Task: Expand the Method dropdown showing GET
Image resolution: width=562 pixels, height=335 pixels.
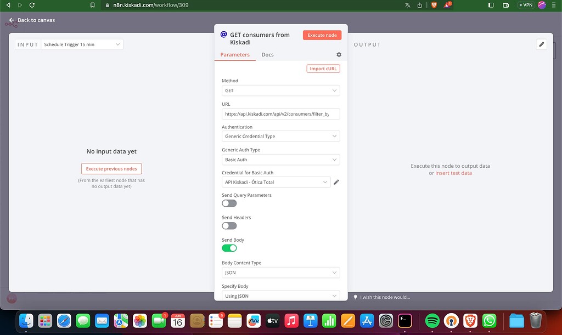Action: click(280, 90)
